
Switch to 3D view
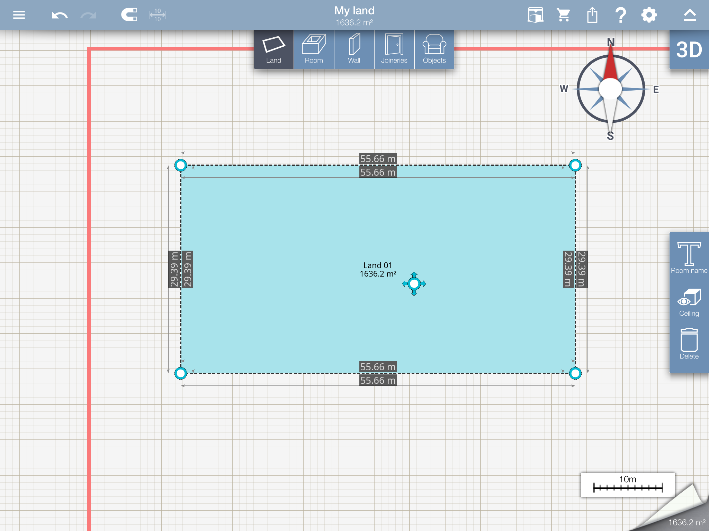pos(689,50)
